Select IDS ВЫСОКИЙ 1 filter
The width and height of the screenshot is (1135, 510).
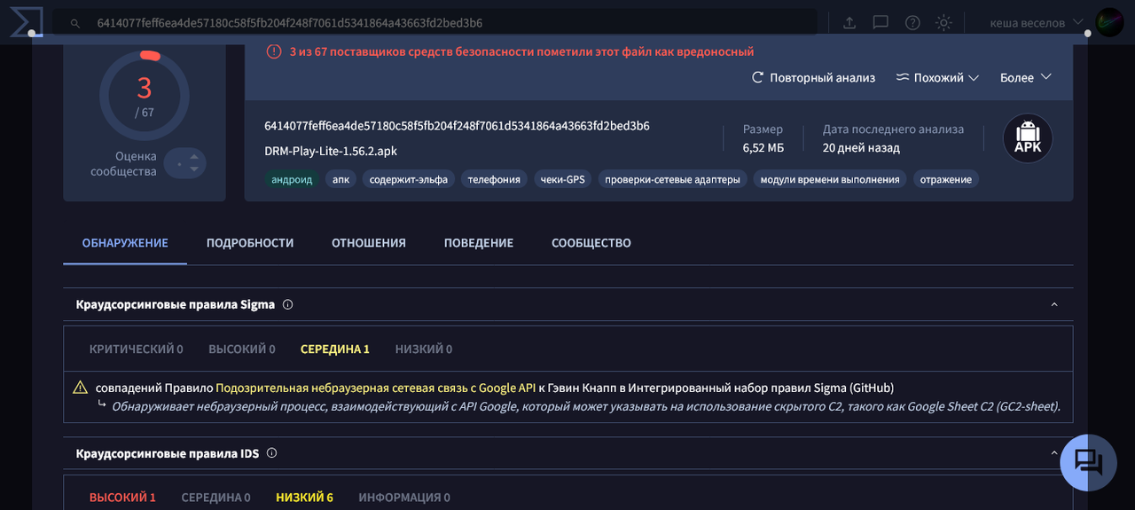[x=122, y=498]
